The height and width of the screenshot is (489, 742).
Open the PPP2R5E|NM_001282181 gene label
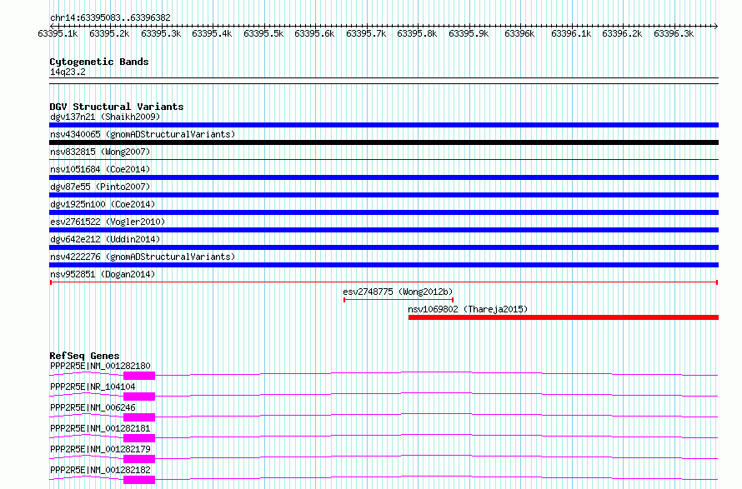point(100,428)
